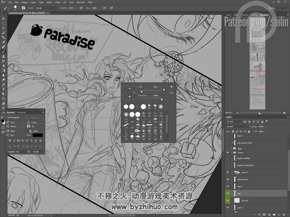
Task: Open the Window menu
Action: tap(81, 2)
